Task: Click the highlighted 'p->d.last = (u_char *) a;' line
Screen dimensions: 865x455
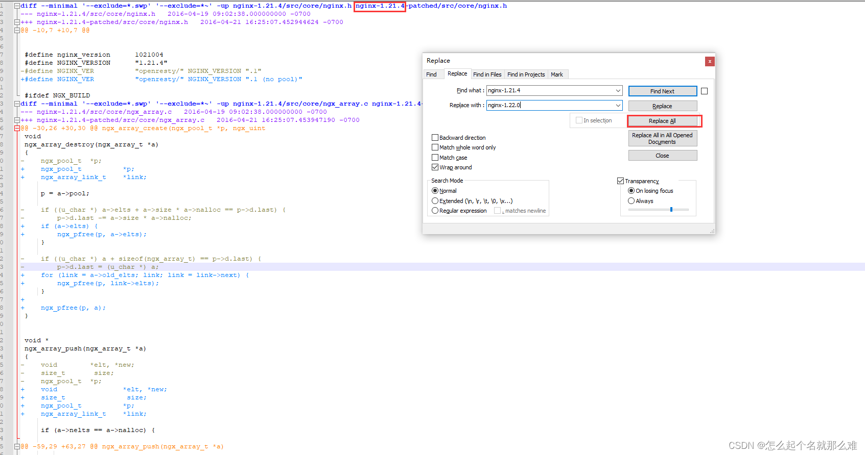Action: coord(108,267)
